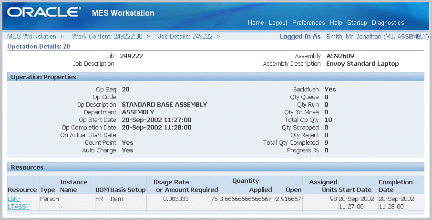This screenshot has height=220, width=432.
Task: Select the 3.66666666666667 applied value
Action: click(x=246, y=199)
